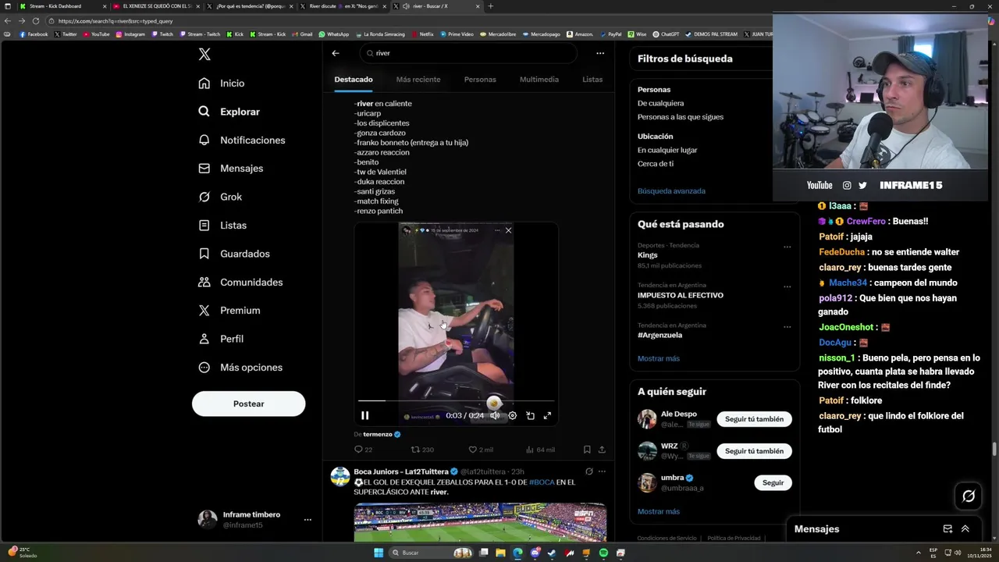Follow back Ale Despo
Viewport: 999px width, 562px height.
(754, 419)
